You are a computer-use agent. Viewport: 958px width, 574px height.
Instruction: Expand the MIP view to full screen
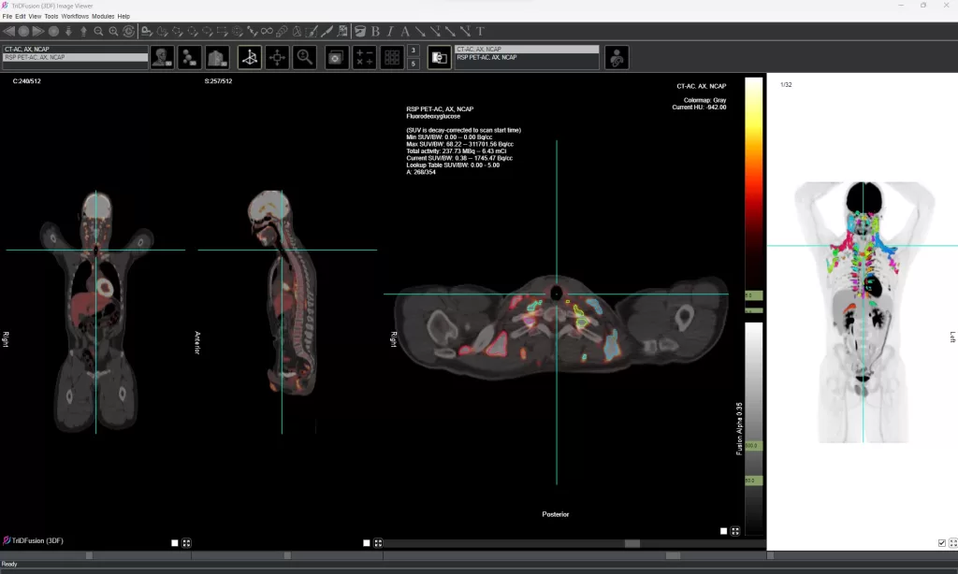(951, 542)
